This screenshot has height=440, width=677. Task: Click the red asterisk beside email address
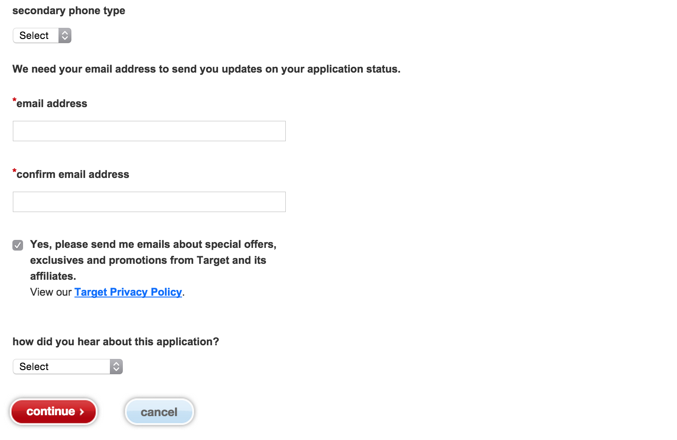point(14,100)
